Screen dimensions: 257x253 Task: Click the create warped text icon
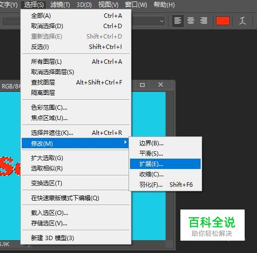click(x=242, y=21)
